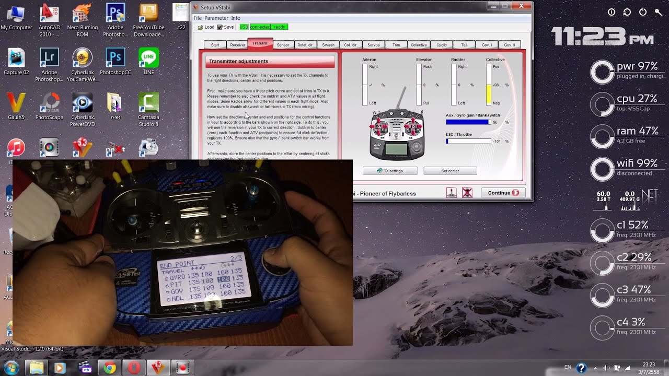Click the Aux / Gyro gain bar
669x376 pixels.
(x=468, y=122)
